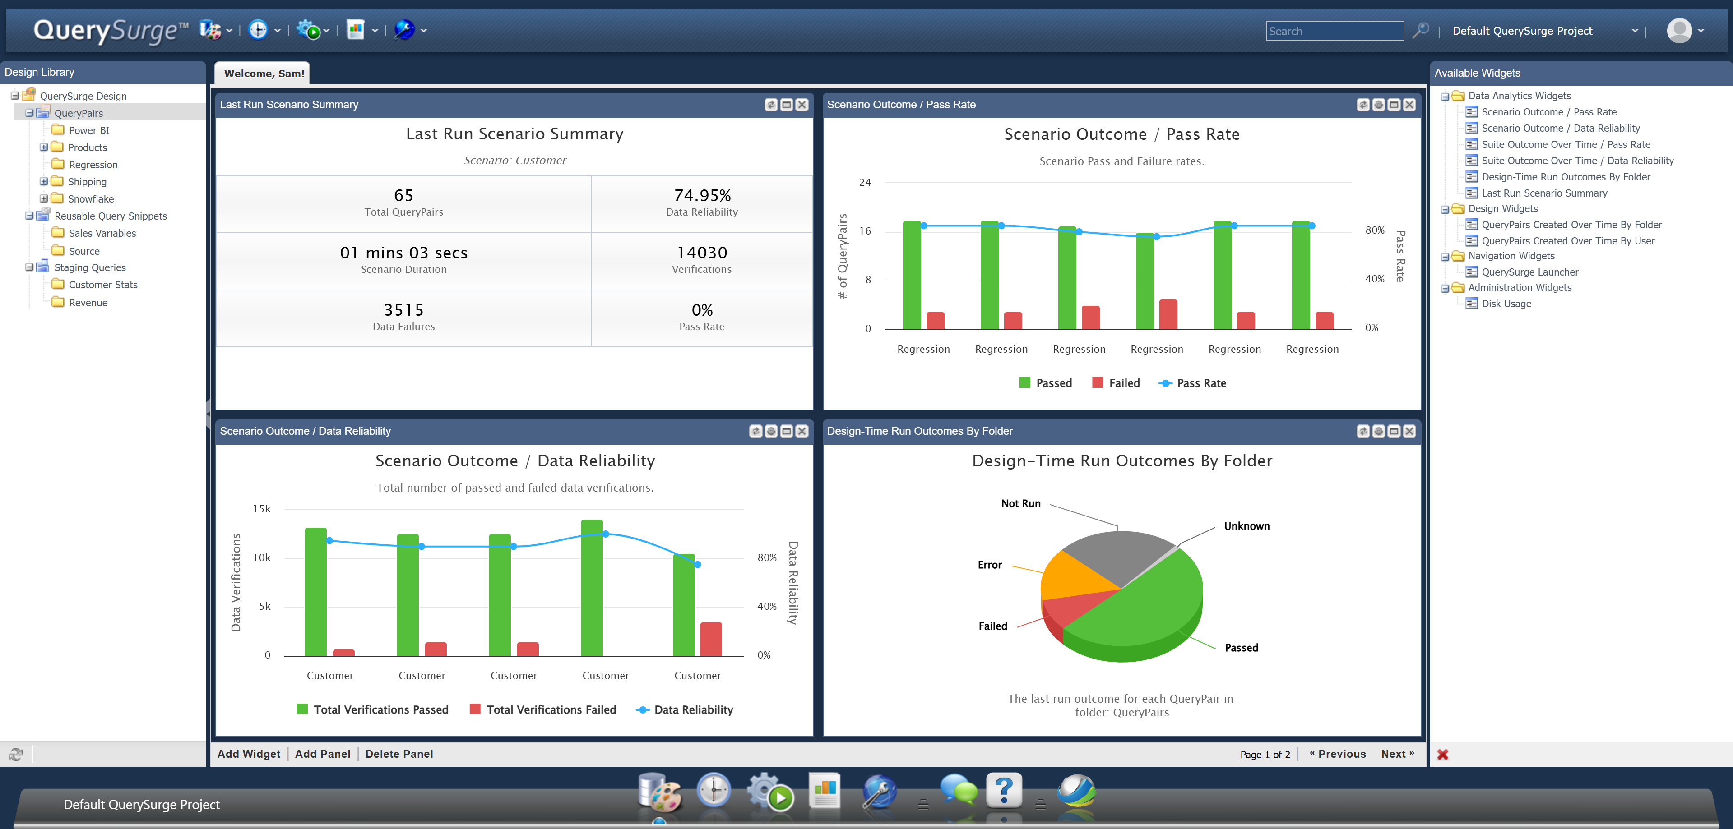Collapse the Staging Queries node
This screenshot has height=829, width=1733.
pos(30,267)
